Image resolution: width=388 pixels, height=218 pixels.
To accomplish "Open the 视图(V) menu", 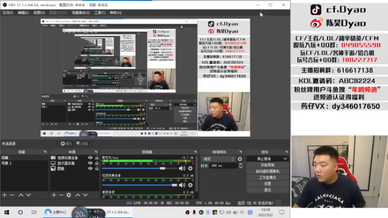I will 39,13.
